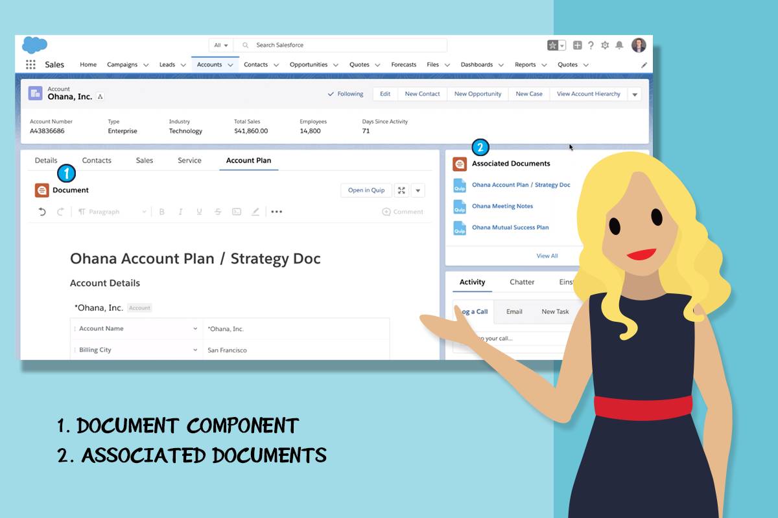
Task: Open the App Launcher grid icon
Action: pyautogui.click(x=30, y=65)
